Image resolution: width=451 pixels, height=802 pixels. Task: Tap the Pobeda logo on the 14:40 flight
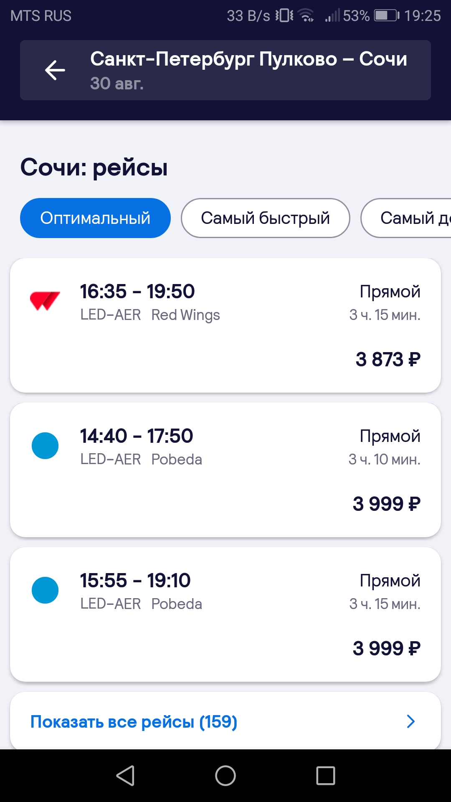[x=45, y=446]
